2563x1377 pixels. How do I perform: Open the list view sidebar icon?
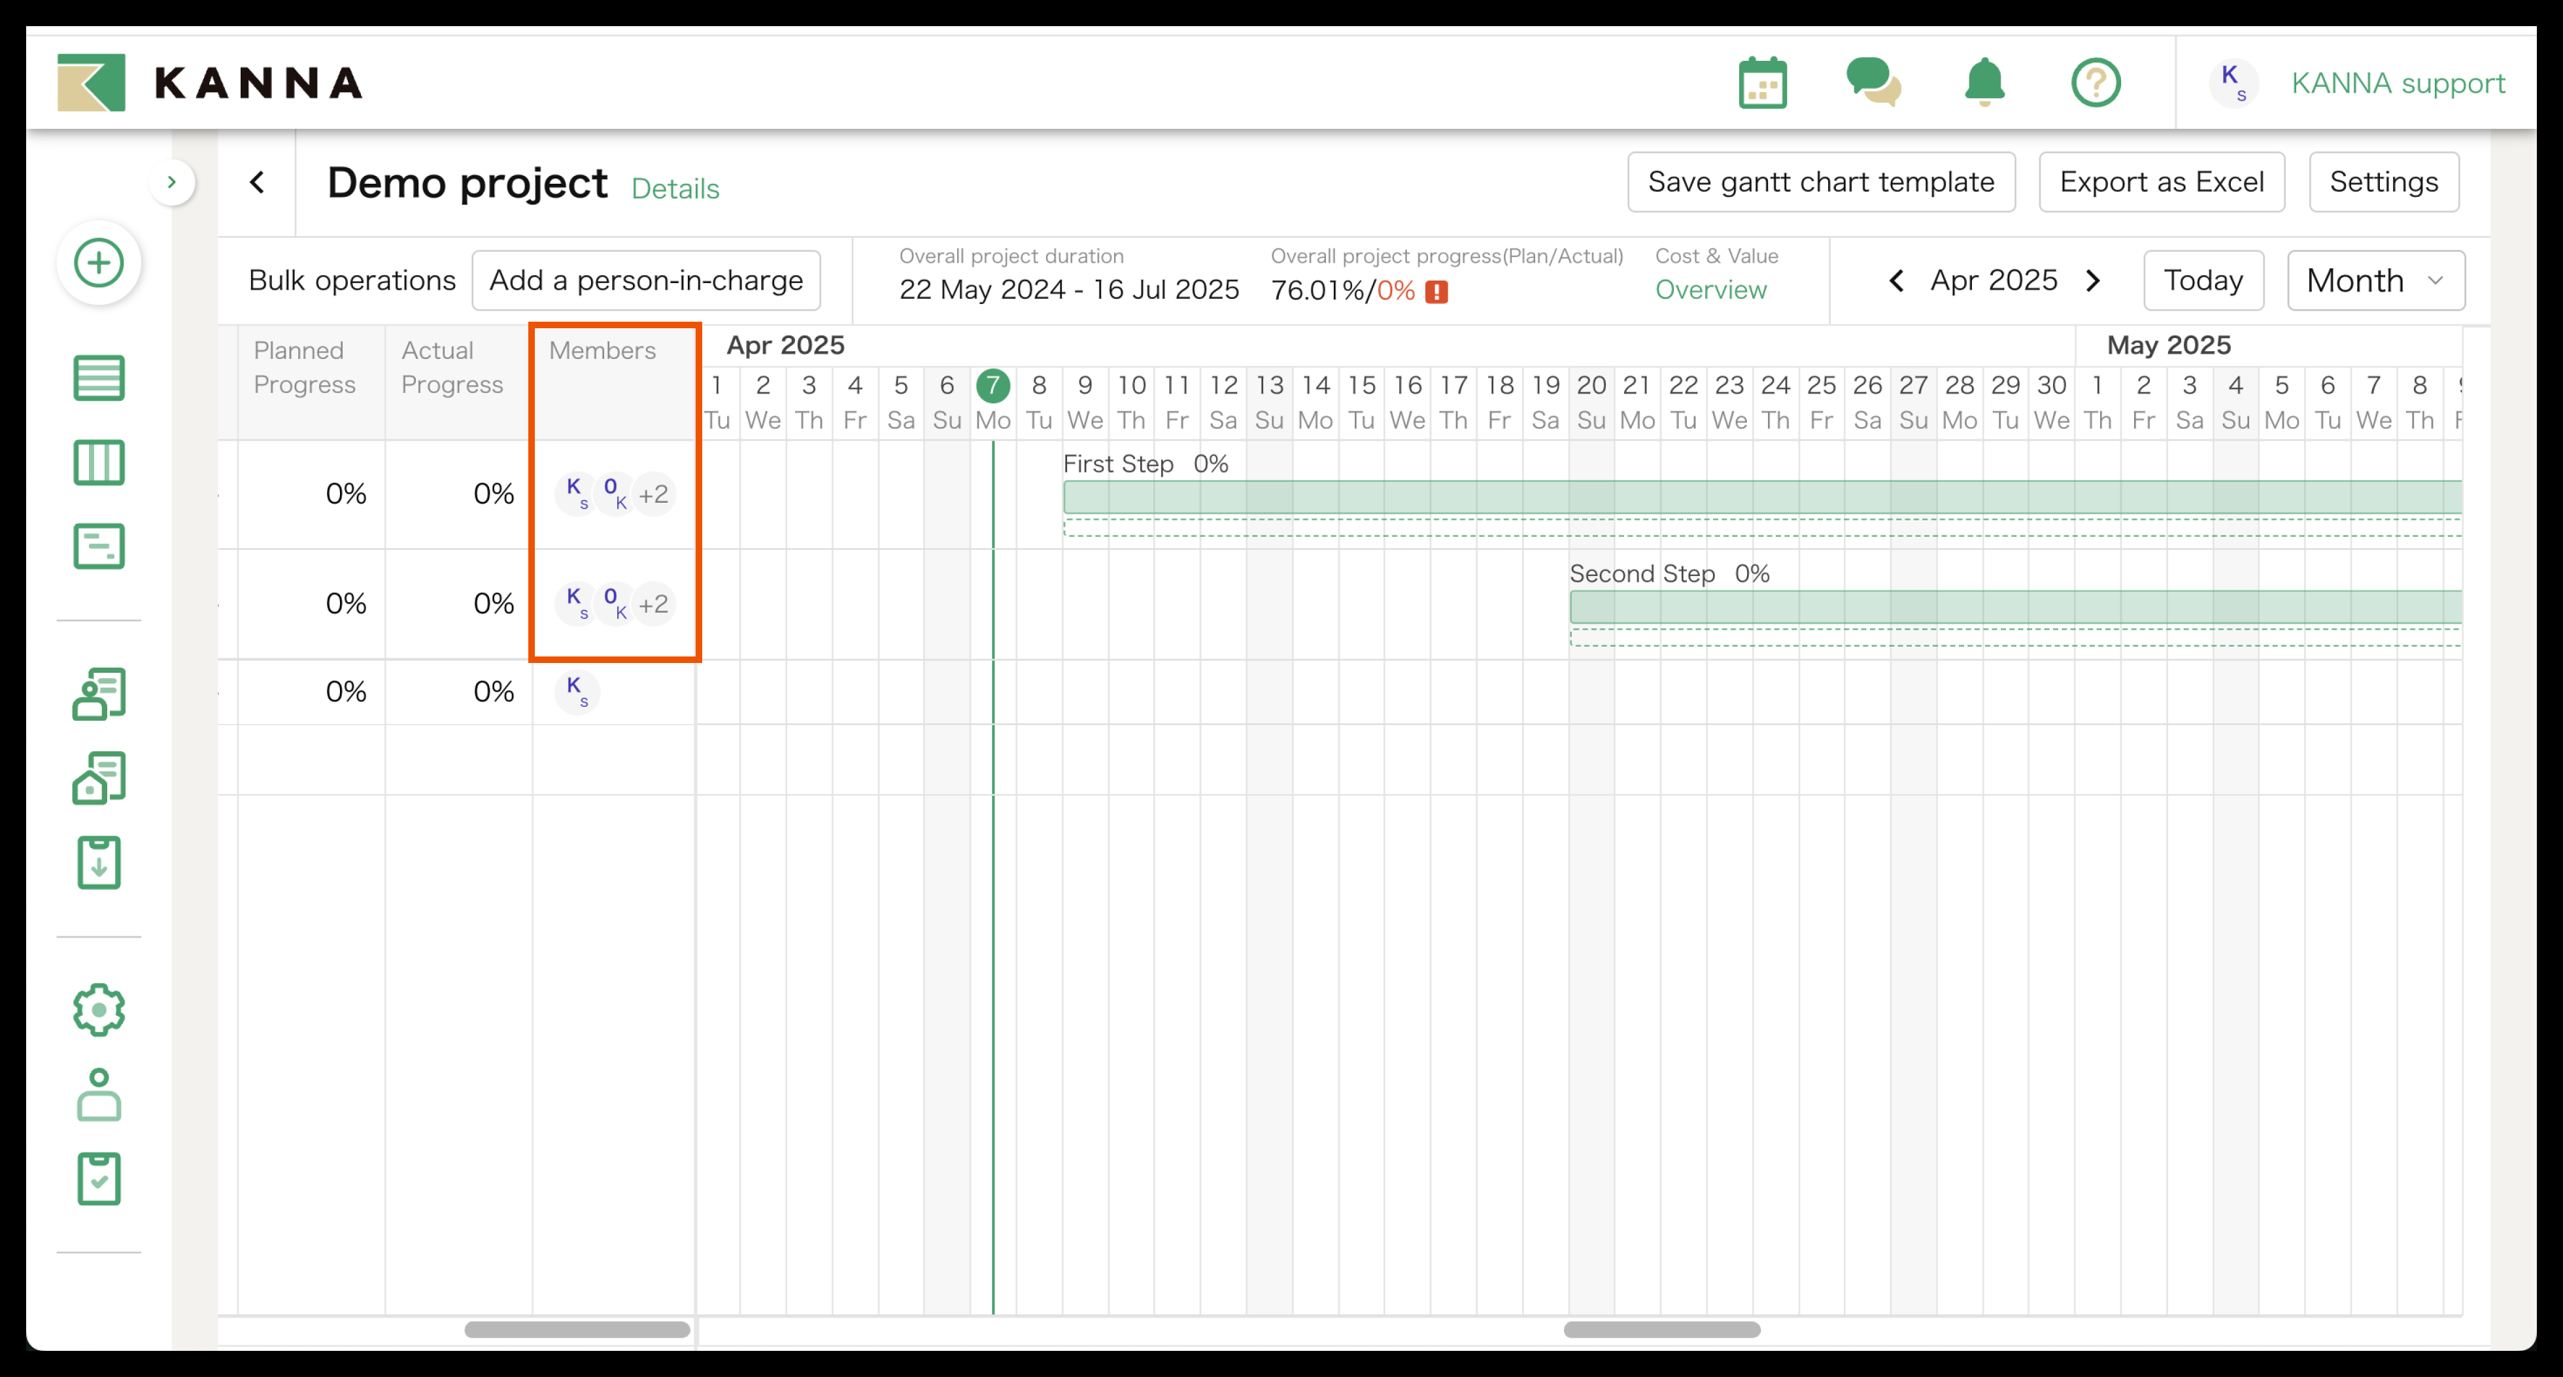coord(99,378)
